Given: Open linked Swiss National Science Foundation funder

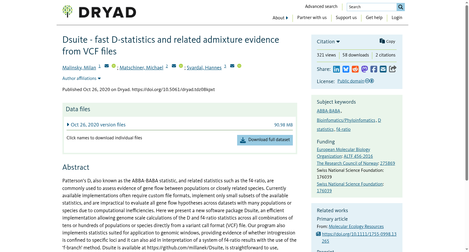Looking at the screenshot, I should (350, 184).
